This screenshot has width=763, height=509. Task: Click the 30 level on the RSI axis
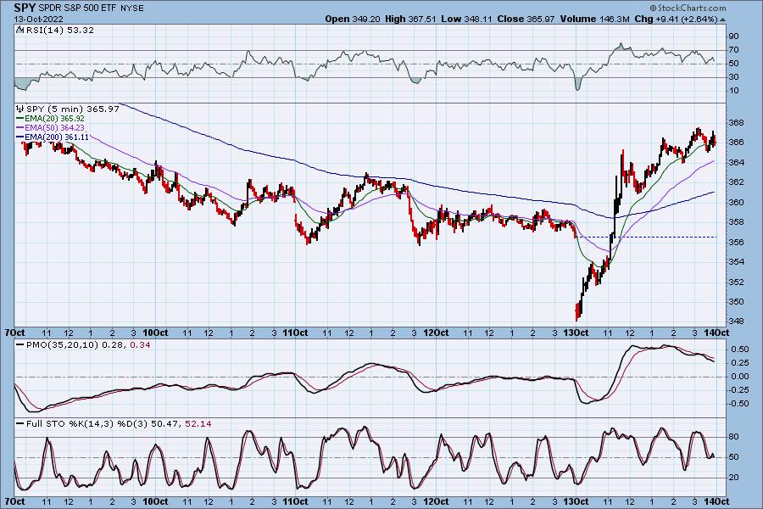[x=733, y=77]
